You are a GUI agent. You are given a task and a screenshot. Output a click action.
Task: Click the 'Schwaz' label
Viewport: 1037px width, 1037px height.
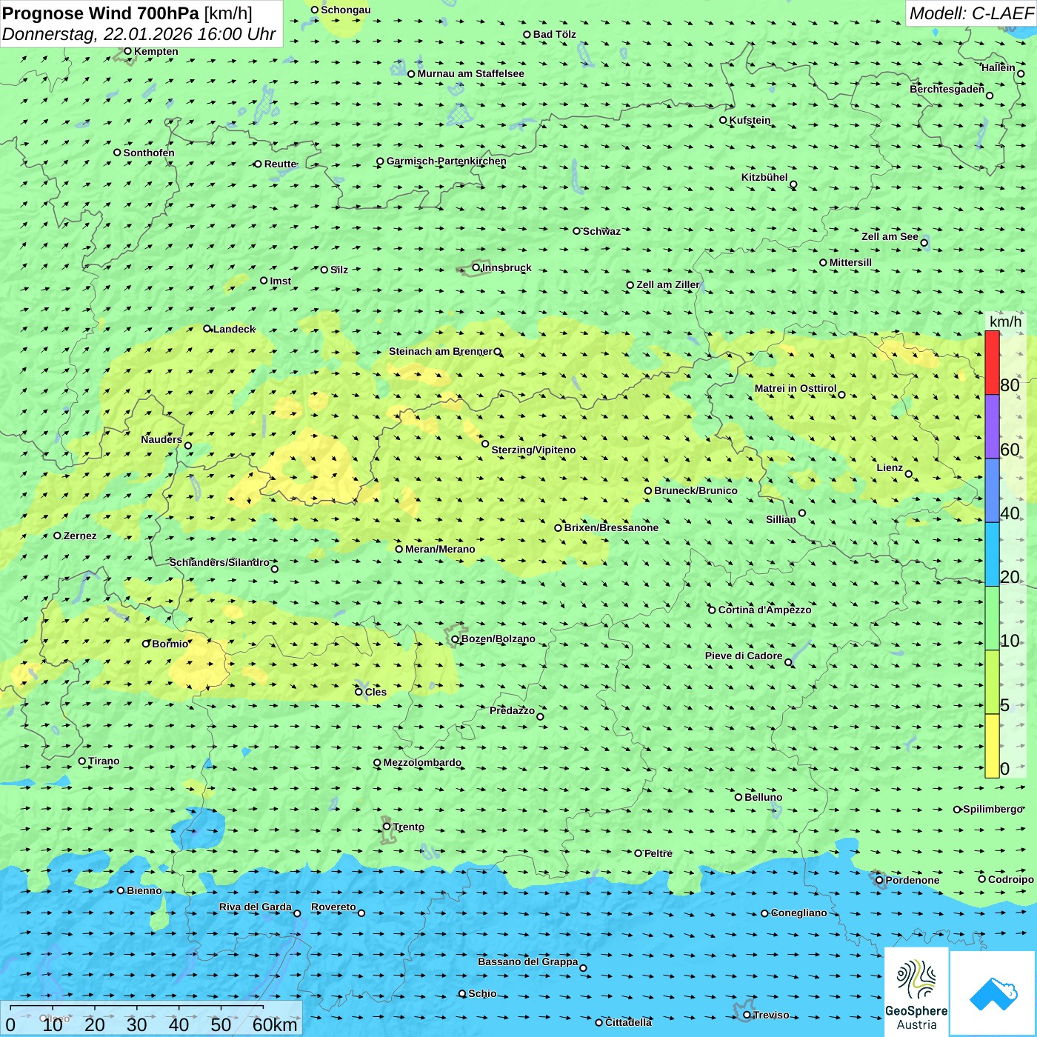[x=601, y=231]
